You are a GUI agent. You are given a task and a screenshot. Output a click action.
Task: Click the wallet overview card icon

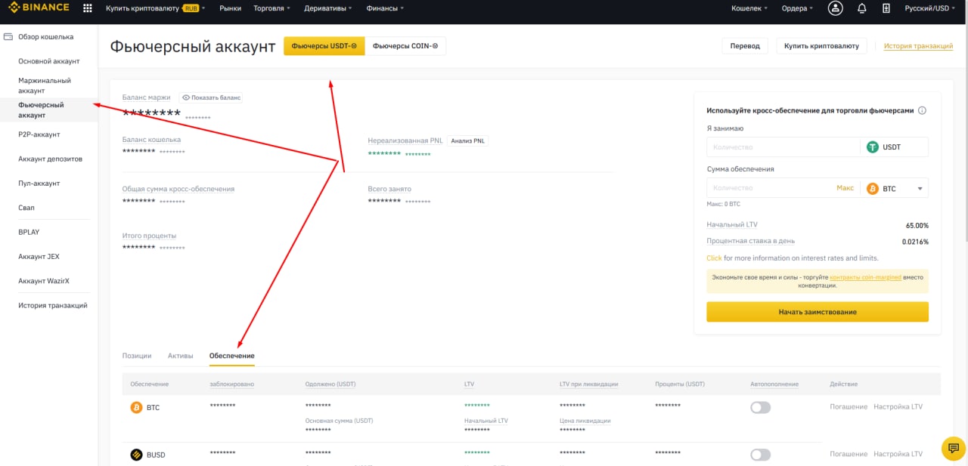[x=8, y=36]
